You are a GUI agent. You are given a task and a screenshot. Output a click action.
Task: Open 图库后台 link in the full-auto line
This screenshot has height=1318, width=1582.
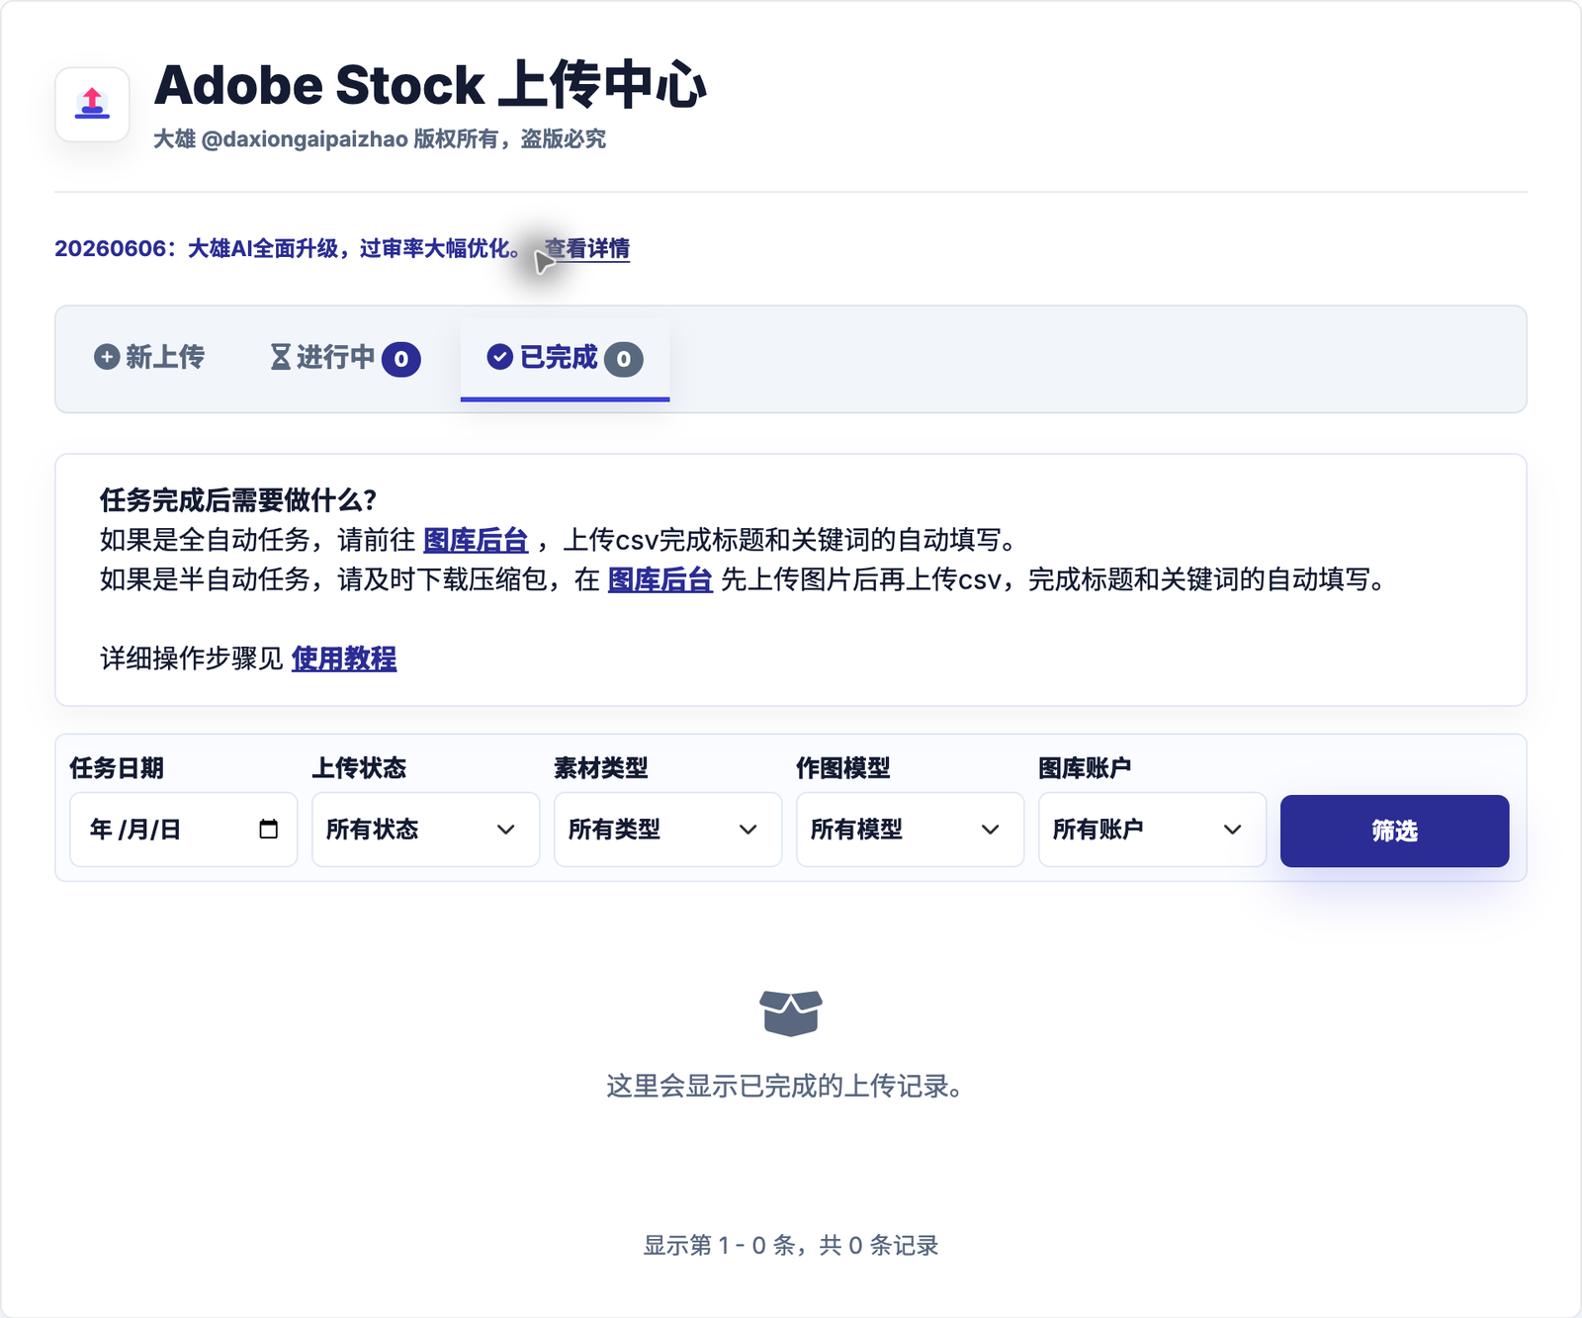476,540
